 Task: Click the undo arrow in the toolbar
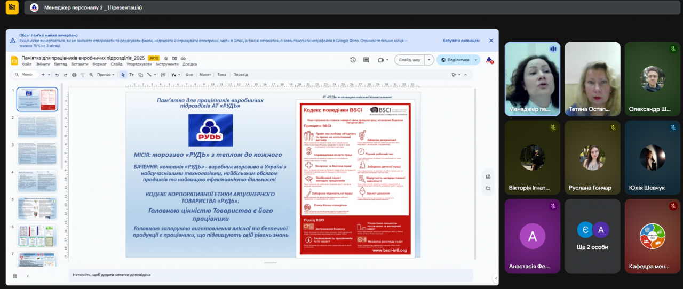tap(57, 75)
